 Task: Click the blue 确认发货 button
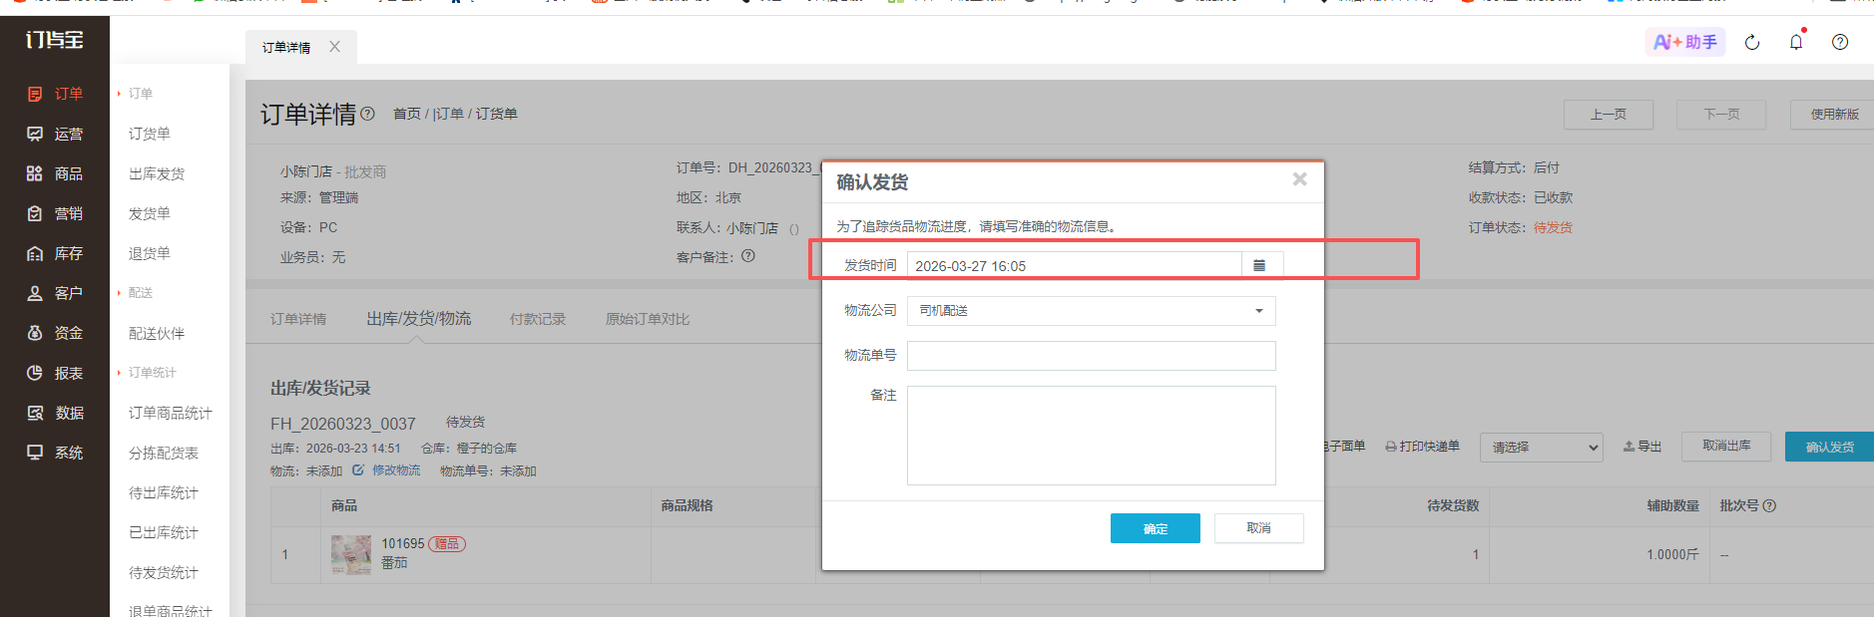1829,447
